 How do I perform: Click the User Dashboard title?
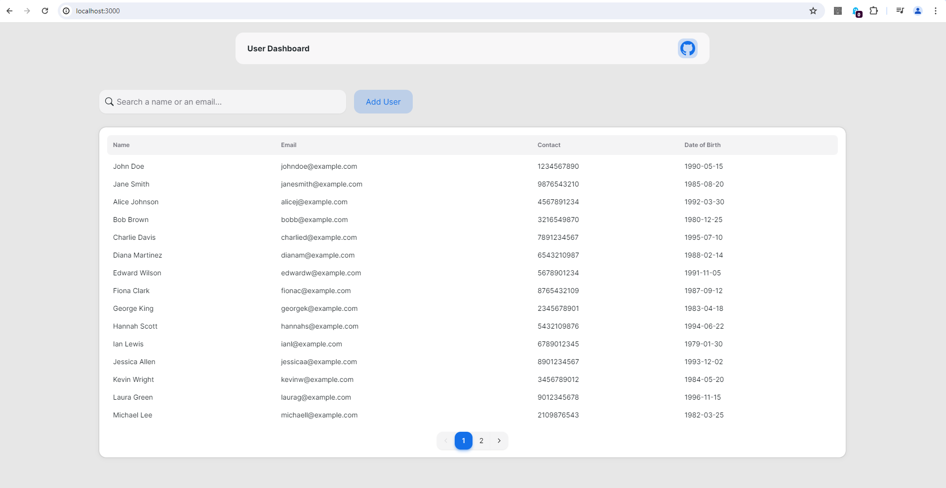[278, 48]
